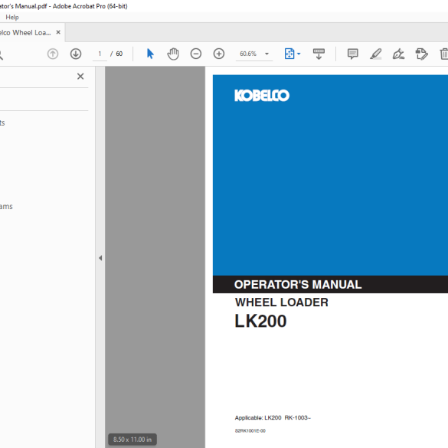The height and width of the screenshot is (448, 448).
Task: Click the page number input field
Action: pos(100,54)
